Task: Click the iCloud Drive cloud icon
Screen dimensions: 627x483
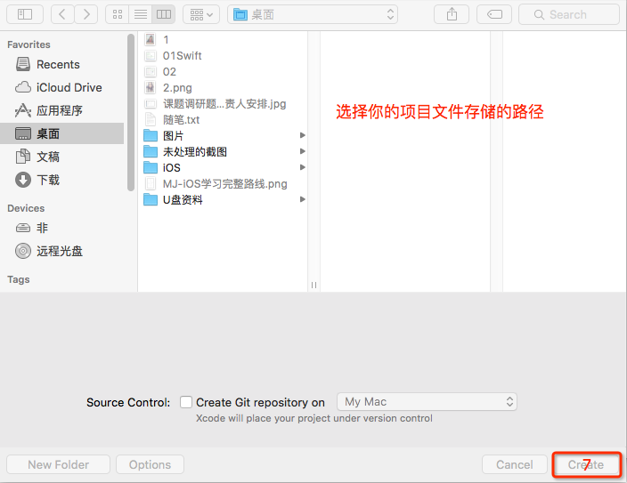Action: 23,87
